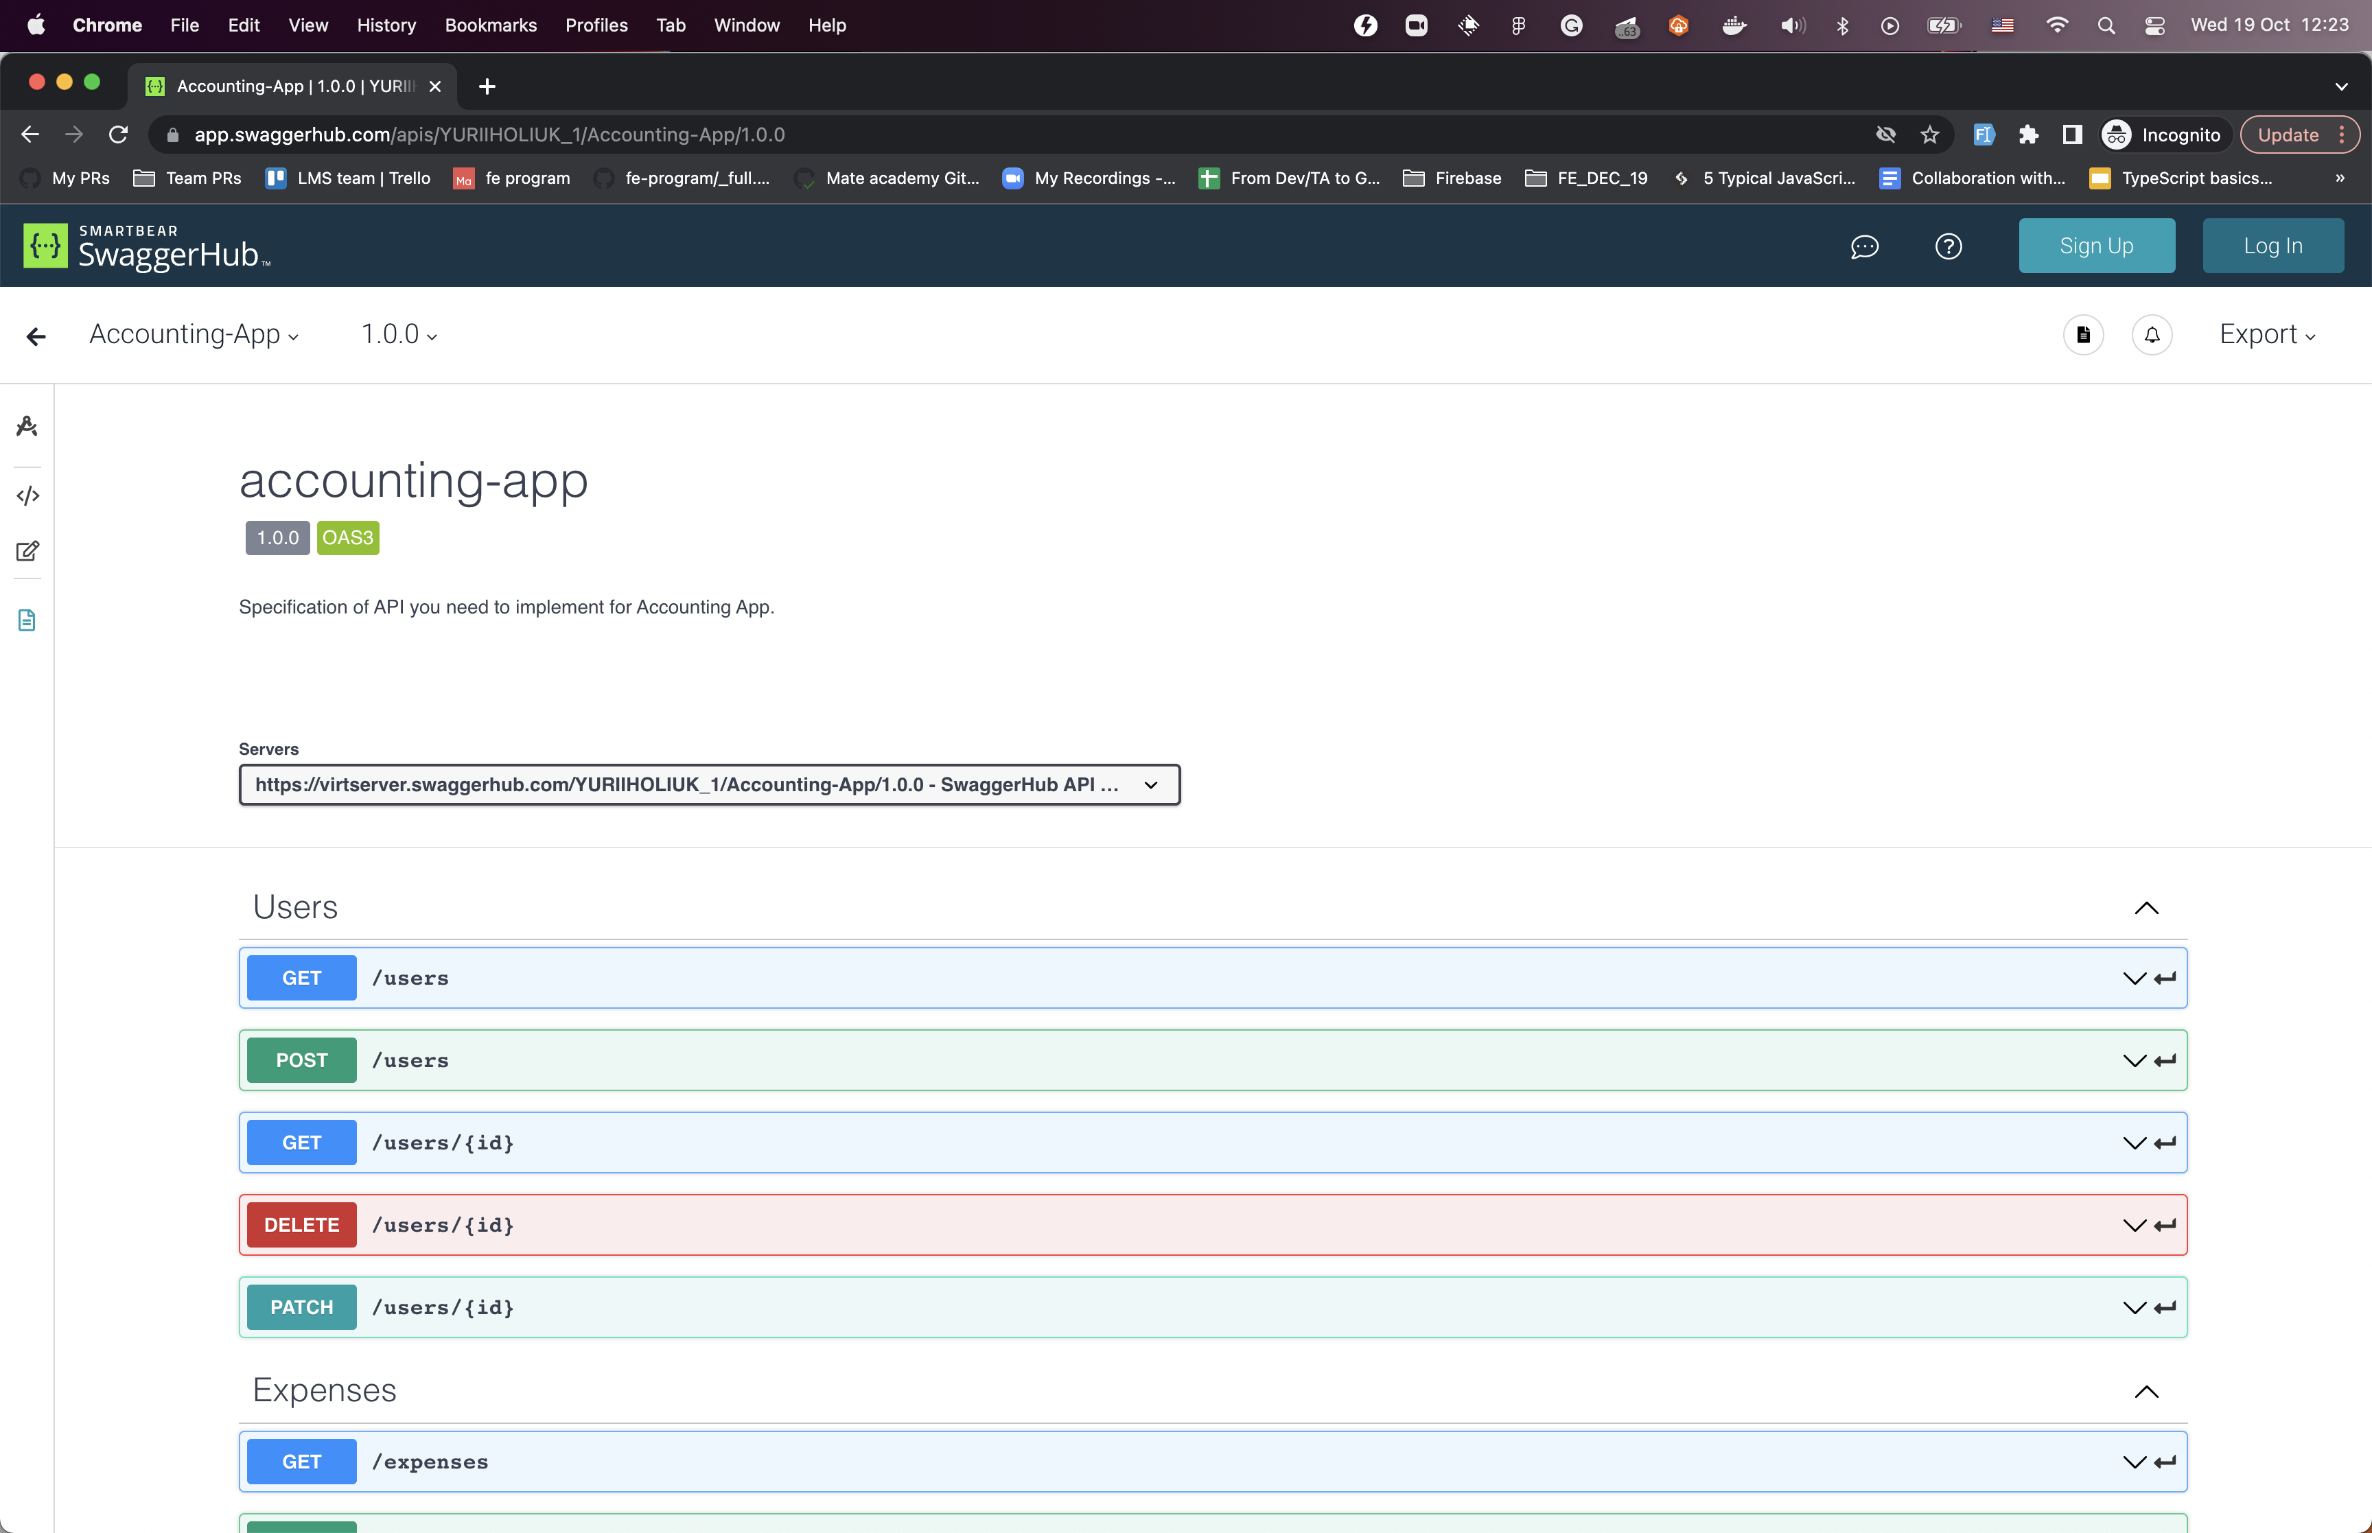Screen dimensions: 2372x1533
Task: Click the notifications bell icon
Action: coord(2151,334)
